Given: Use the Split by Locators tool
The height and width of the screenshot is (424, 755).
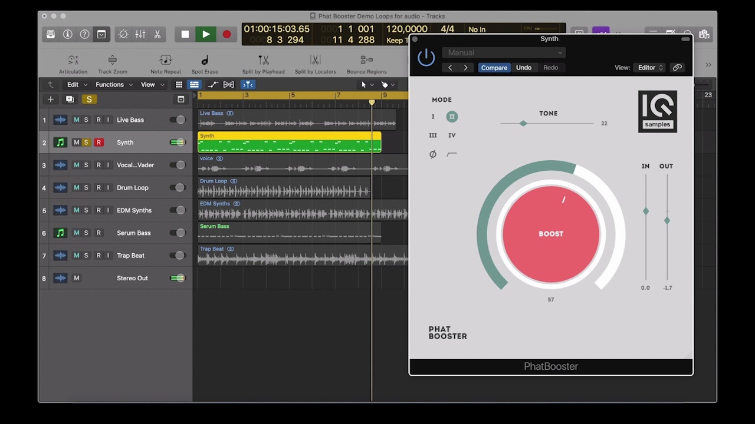Looking at the screenshot, I should click(x=316, y=64).
